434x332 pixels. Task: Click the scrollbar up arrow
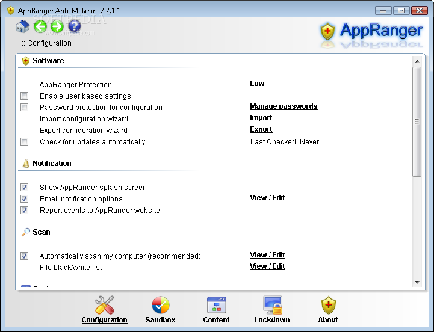[x=417, y=61]
